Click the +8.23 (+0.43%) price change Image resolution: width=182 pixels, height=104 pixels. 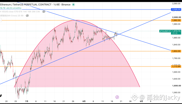(x=14, y=8)
